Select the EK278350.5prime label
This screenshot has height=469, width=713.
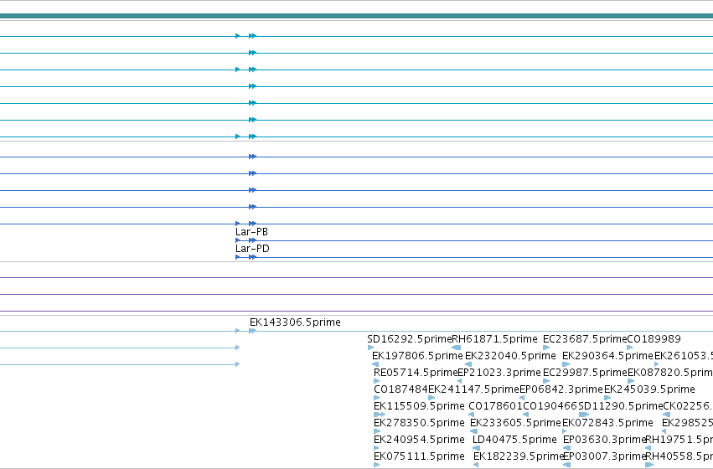point(419,423)
